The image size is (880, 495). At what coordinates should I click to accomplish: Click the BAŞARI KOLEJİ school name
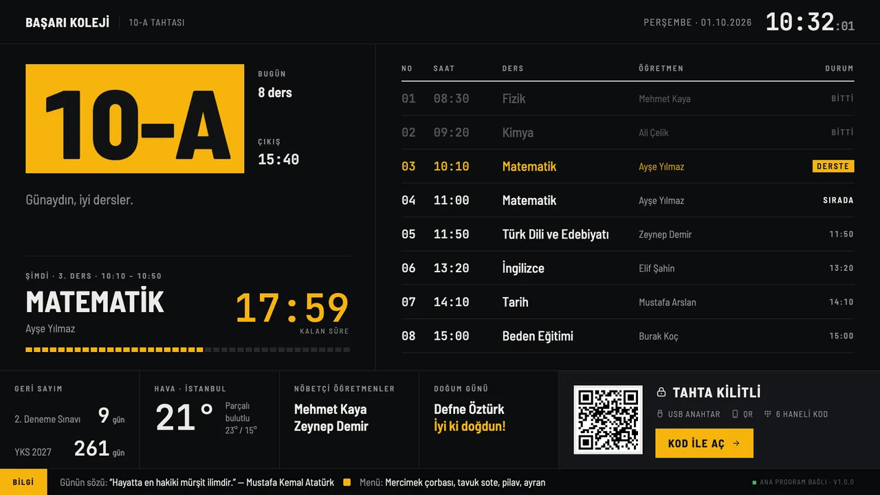67,23
